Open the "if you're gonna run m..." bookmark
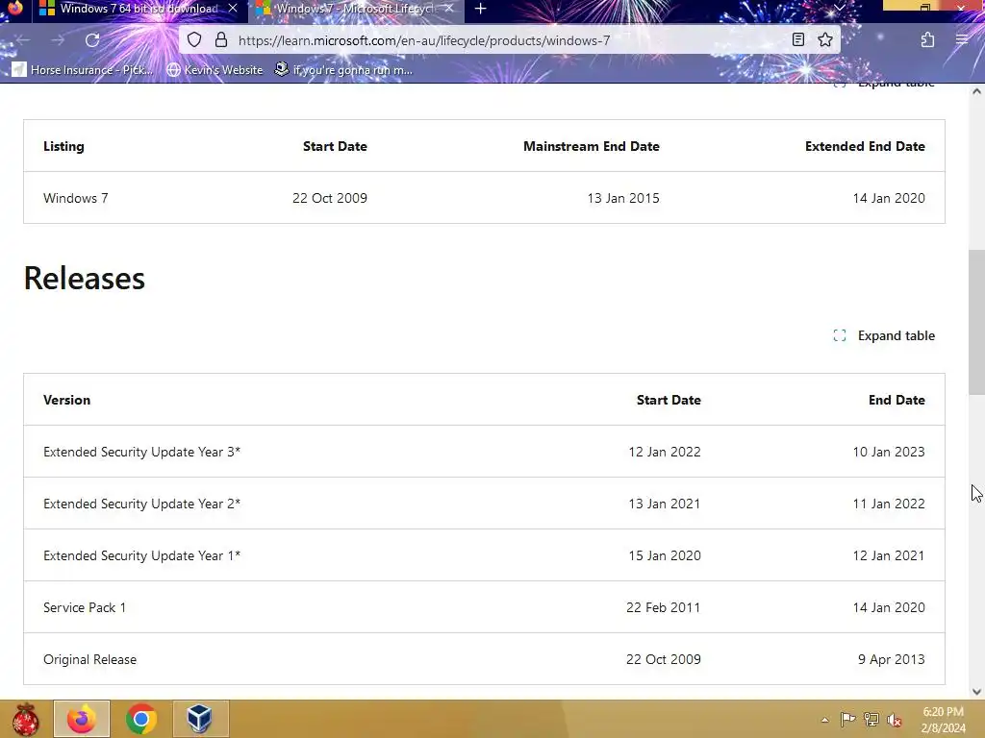This screenshot has height=738, width=985. [343, 69]
